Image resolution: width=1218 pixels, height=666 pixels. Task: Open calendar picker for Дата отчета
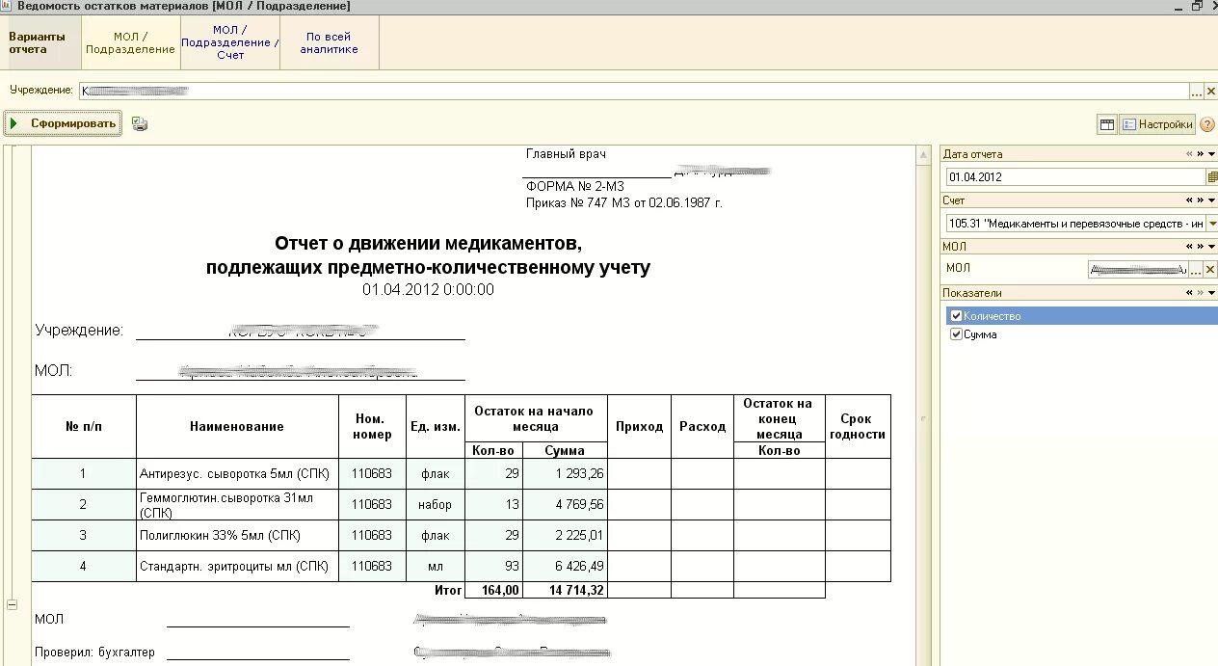(1211, 177)
